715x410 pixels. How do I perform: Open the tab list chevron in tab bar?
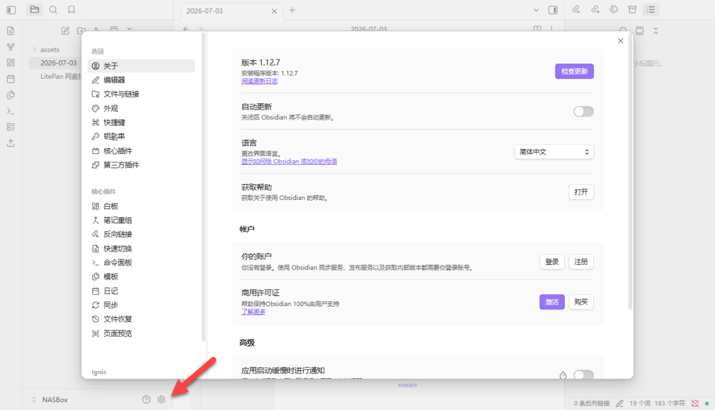click(x=536, y=10)
